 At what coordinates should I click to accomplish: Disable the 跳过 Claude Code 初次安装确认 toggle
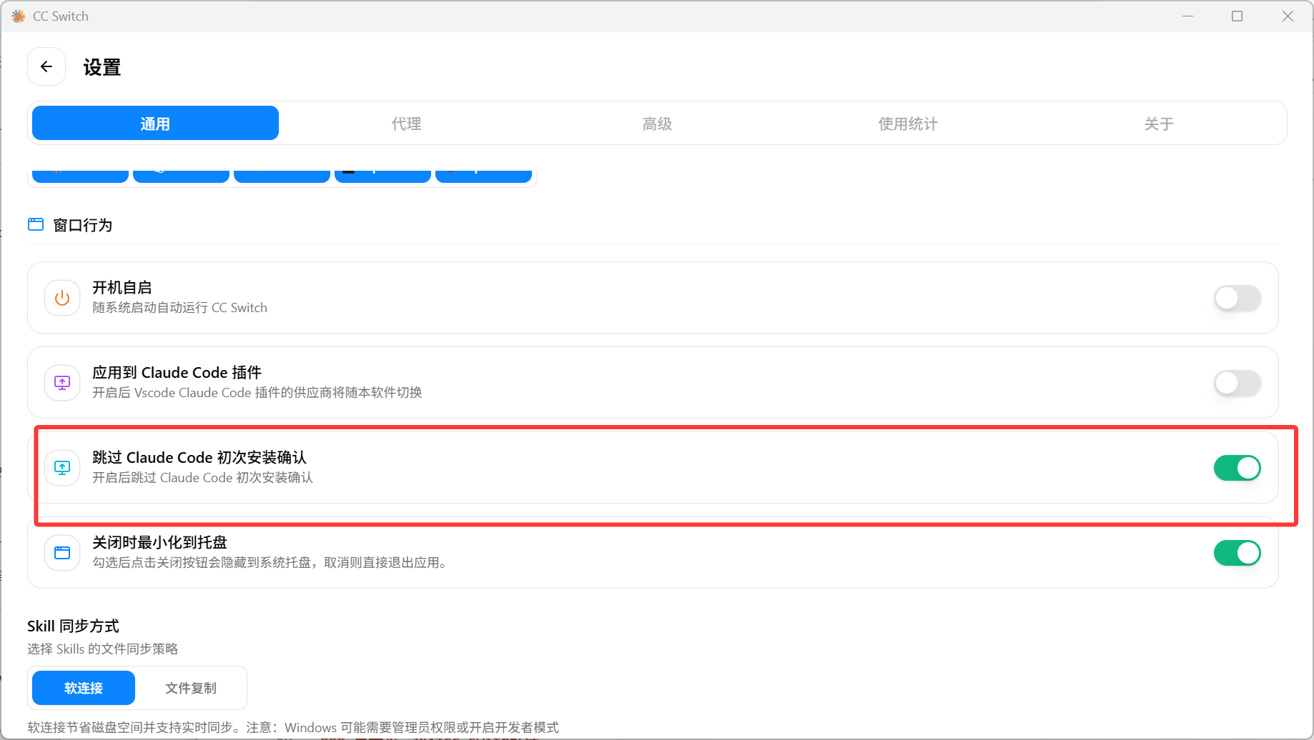[x=1237, y=467]
